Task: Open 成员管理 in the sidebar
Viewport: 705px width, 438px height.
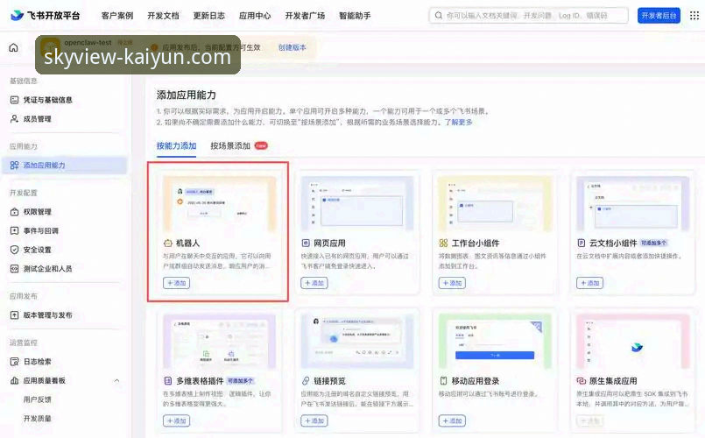Action: pyautogui.click(x=38, y=119)
